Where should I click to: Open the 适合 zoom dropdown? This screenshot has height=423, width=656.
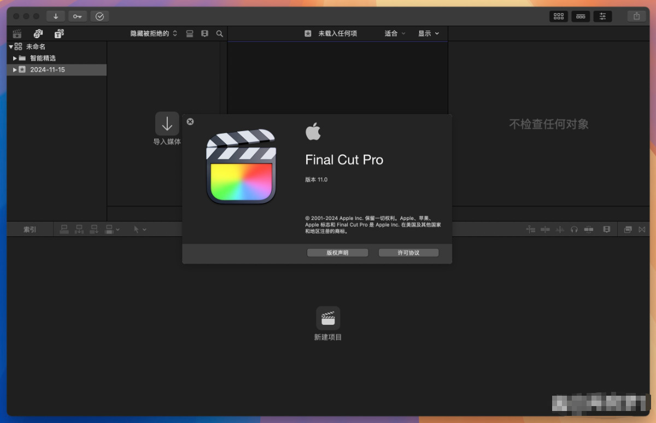[395, 34]
